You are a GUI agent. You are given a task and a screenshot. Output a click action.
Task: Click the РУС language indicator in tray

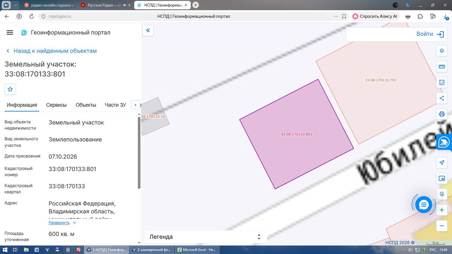(x=432, y=250)
